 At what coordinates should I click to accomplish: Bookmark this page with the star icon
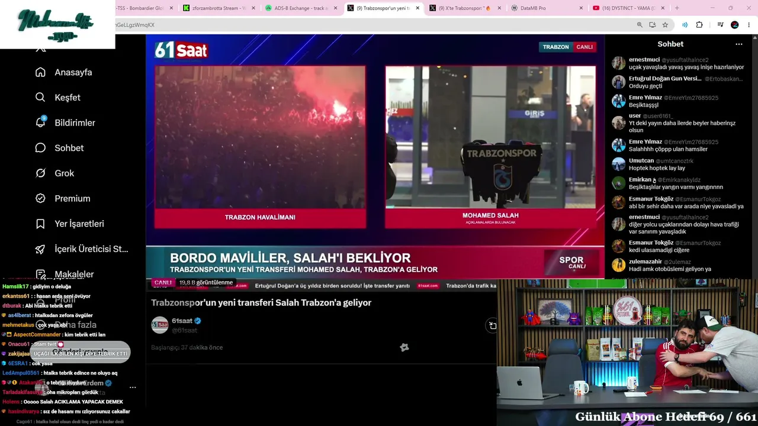click(665, 25)
